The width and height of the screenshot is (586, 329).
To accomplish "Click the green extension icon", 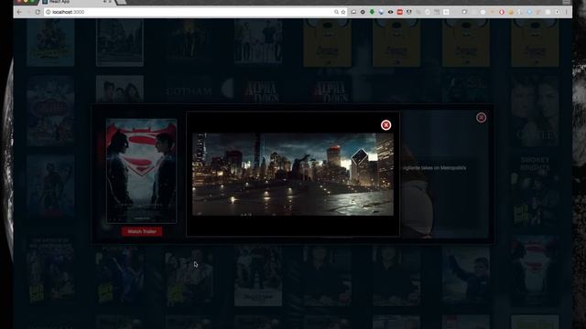I will tap(372, 12).
